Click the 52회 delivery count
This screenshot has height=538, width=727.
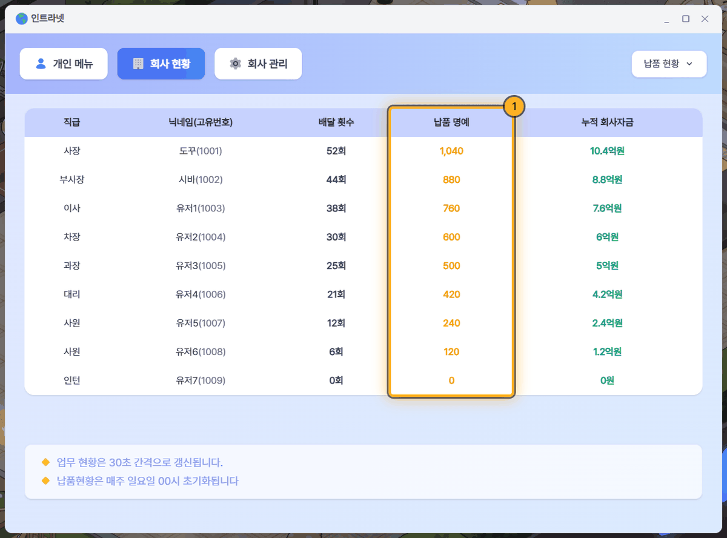tap(336, 151)
